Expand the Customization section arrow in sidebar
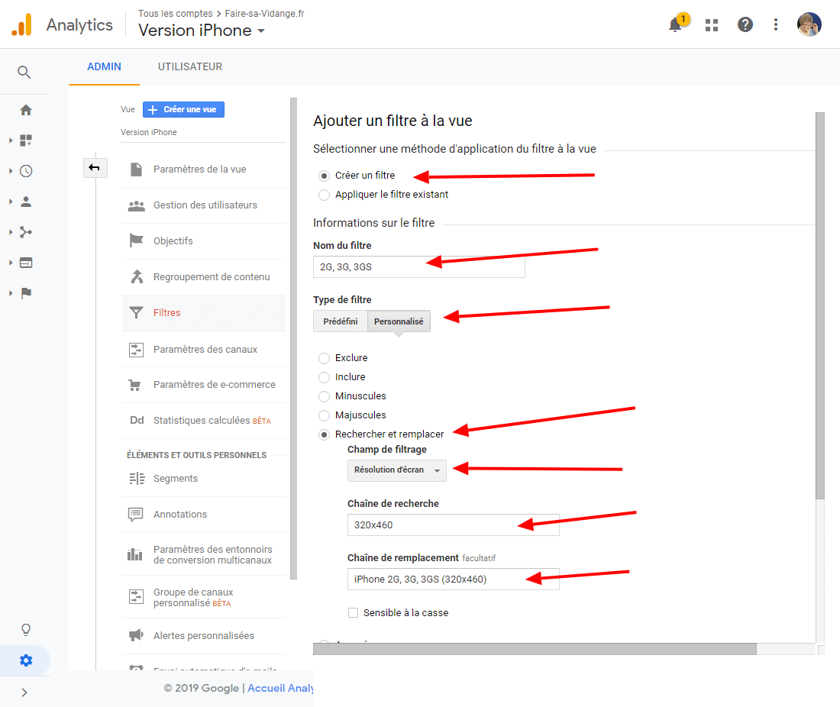This screenshot has height=707, width=840. click(x=11, y=140)
